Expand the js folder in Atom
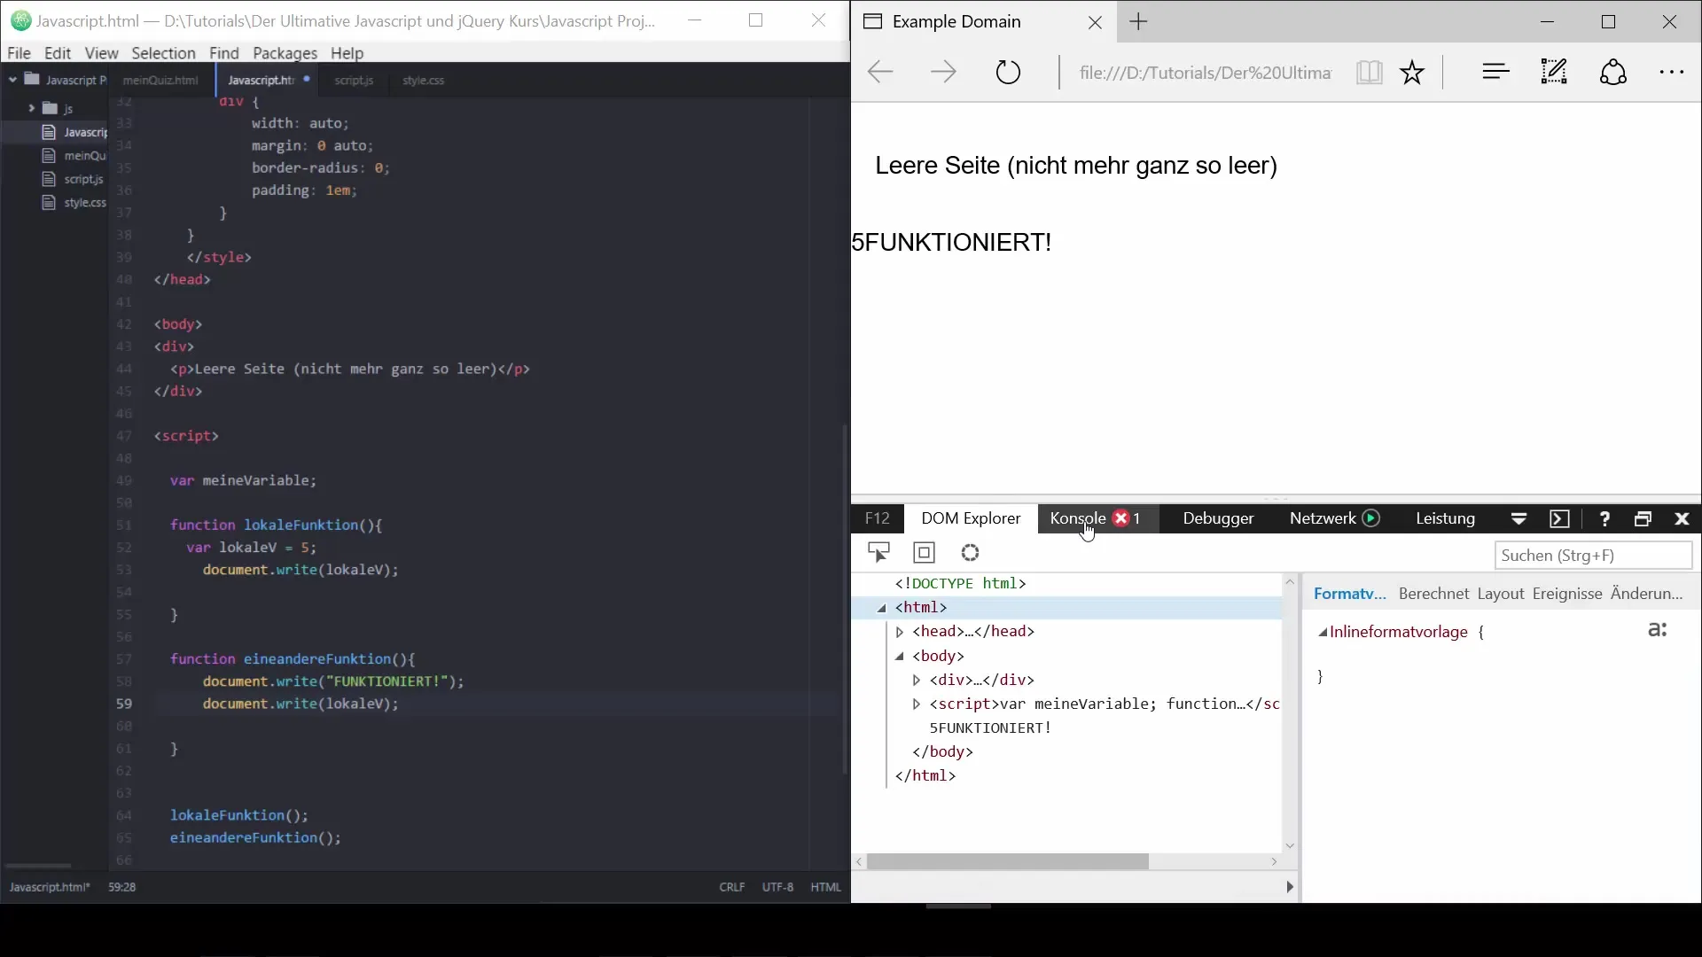Screen dimensions: 1702x957 [31, 108]
